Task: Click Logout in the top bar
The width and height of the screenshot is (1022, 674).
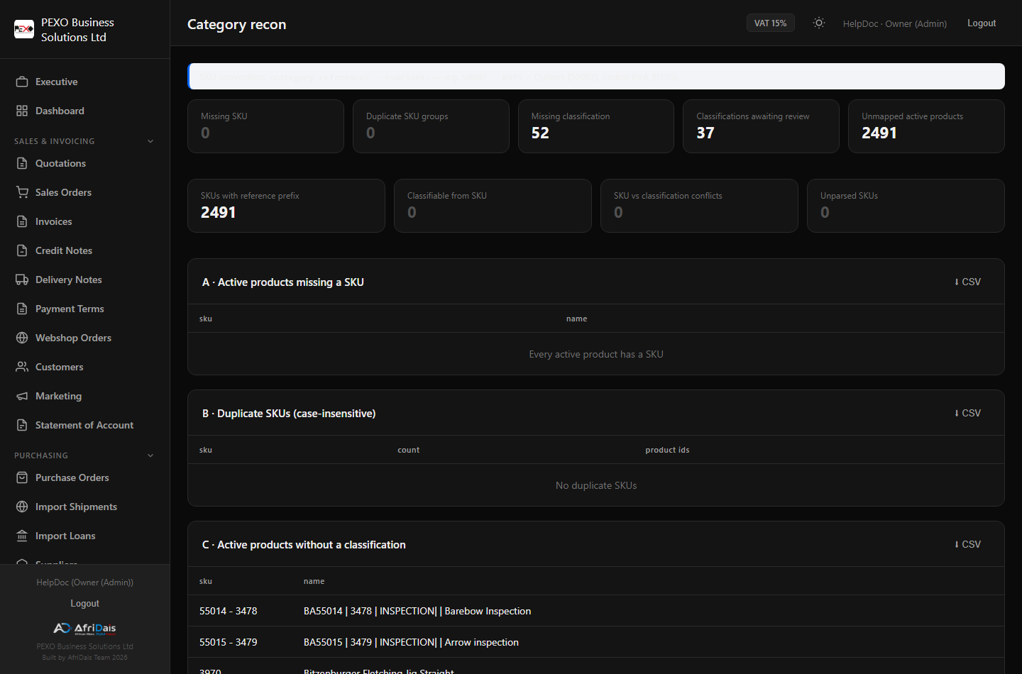Action: [x=982, y=23]
